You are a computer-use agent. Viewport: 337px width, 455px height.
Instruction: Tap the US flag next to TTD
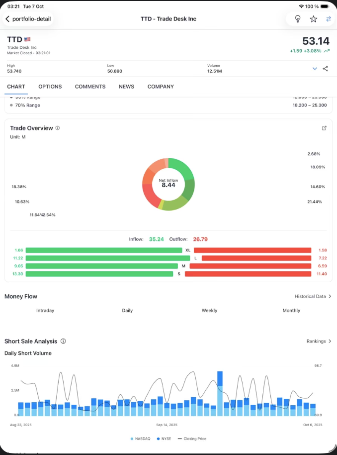pyautogui.click(x=27, y=39)
